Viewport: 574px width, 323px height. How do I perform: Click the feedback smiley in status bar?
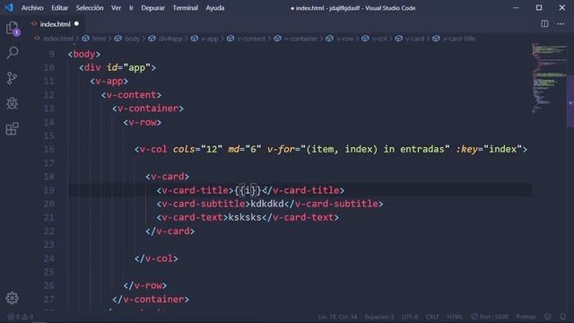pyautogui.click(x=547, y=317)
